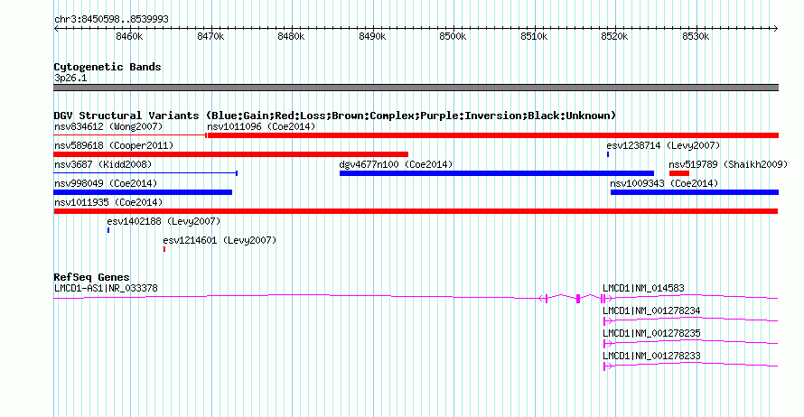Click the nsv1009343 (Coe2014) label
The height and width of the screenshot is (417, 804).
(664, 183)
